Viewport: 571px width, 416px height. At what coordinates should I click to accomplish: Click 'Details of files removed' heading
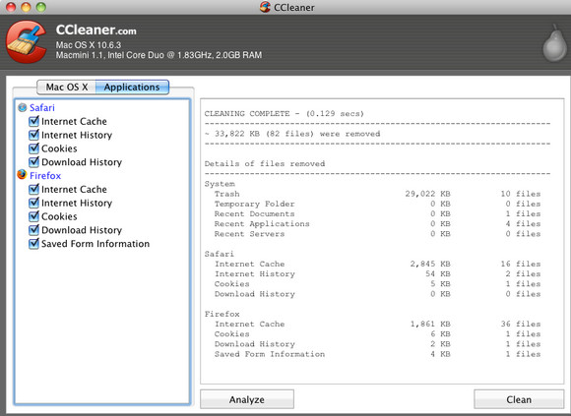(x=265, y=163)
